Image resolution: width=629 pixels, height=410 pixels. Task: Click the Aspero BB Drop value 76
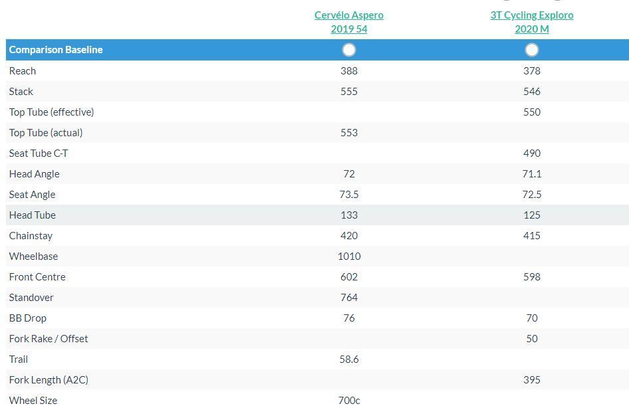(349, 318)
